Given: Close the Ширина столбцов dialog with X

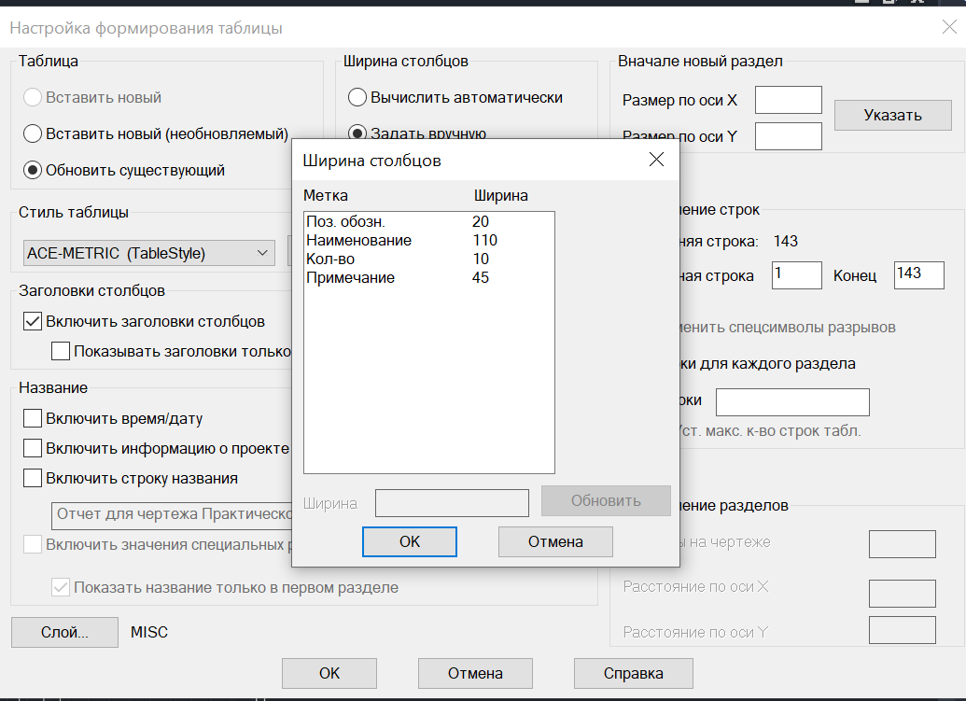Looking at the screenshot, I should (657, 160).
